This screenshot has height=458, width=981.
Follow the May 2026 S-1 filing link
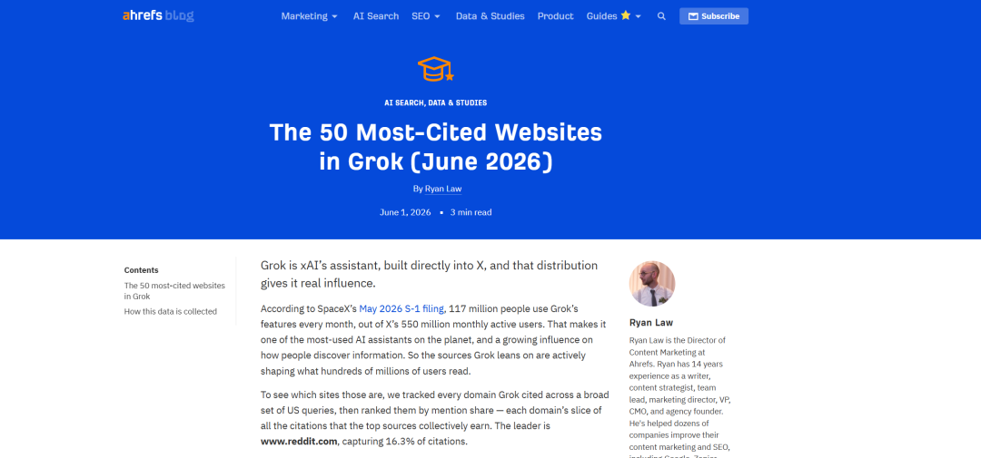401,308
